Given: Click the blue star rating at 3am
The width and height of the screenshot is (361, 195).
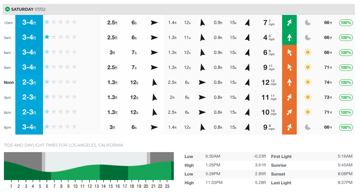Looking at the screenshot, I should tap(47, 37).
